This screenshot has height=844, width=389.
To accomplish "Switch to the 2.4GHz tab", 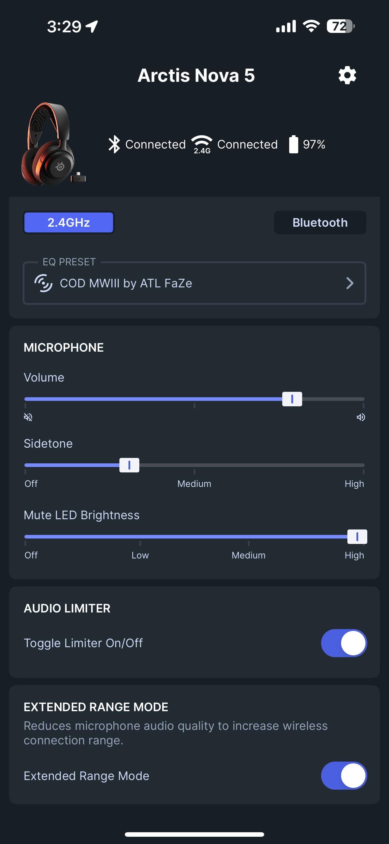I will [69, 222].
